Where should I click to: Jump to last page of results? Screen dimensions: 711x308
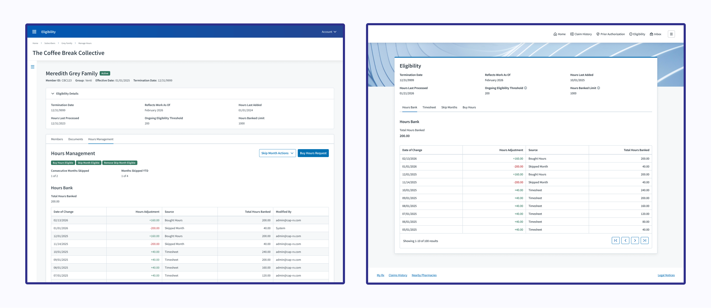[x=644, y=241]
